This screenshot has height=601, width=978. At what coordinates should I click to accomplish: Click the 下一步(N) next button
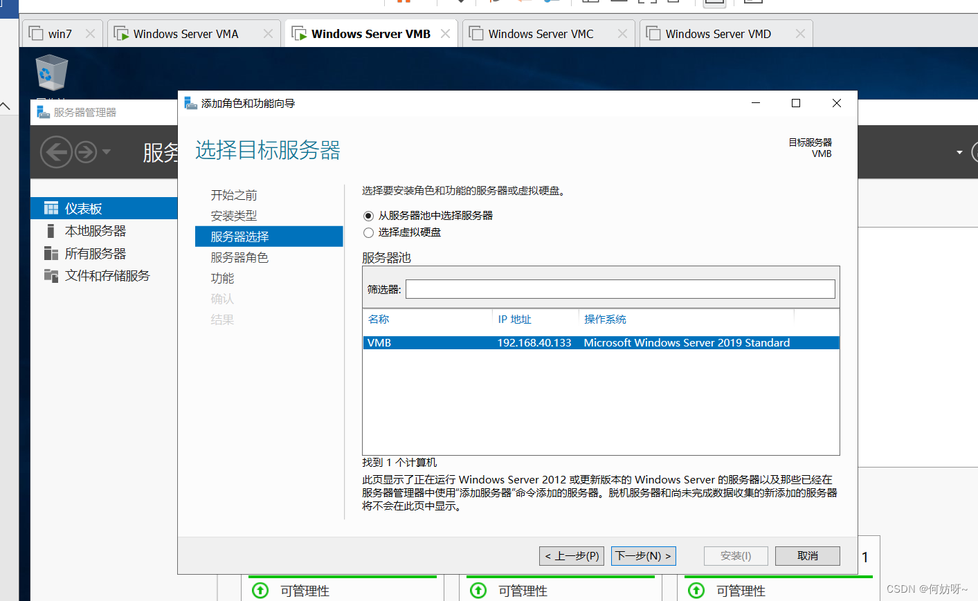tap(643, 556)
